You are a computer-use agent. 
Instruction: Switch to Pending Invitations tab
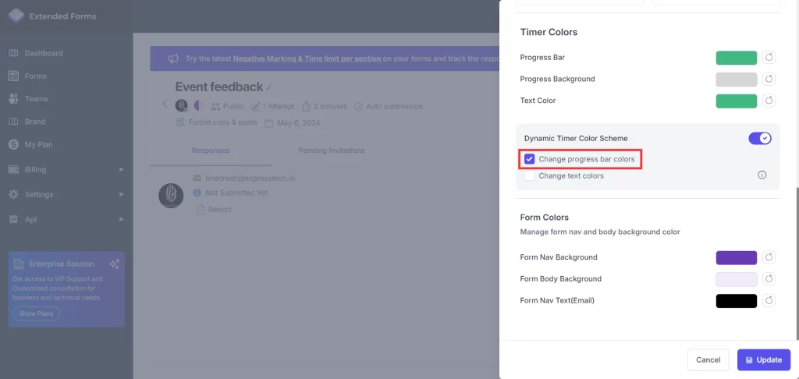[x=331, y=151]
